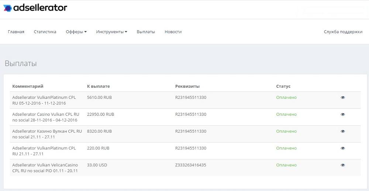The width and height of the screenshot is (369, 191).
Task: Click the Статус column header
Action: pos(283,86)
